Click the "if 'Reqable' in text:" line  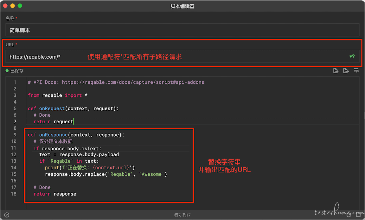pyautogui.click(x=69, y=161)
